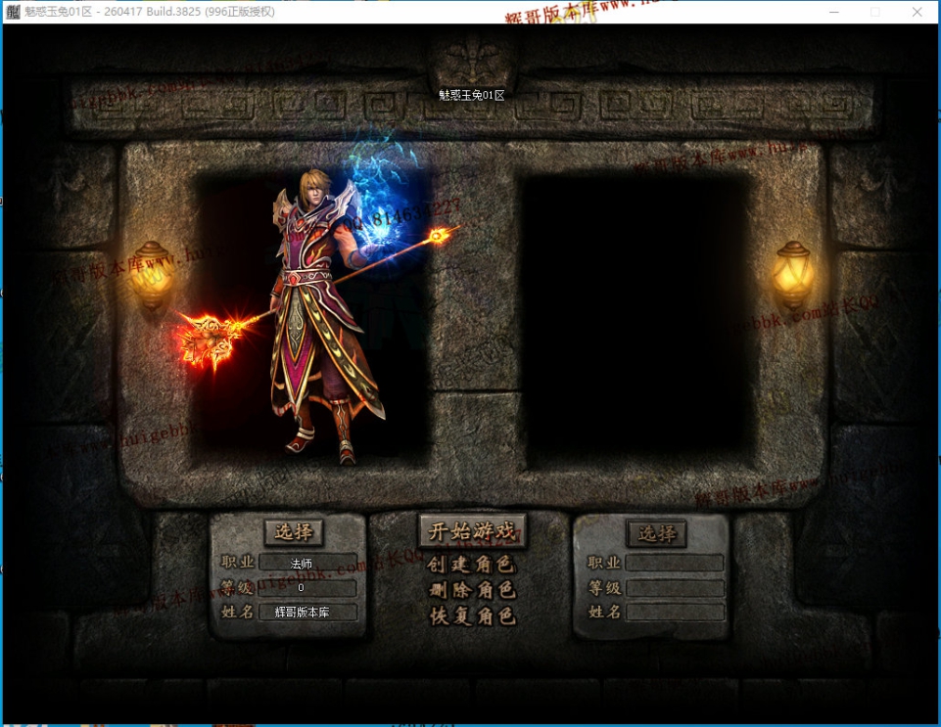
Task: Click the 职业 field showing 法师
Action: pos(307,564)
